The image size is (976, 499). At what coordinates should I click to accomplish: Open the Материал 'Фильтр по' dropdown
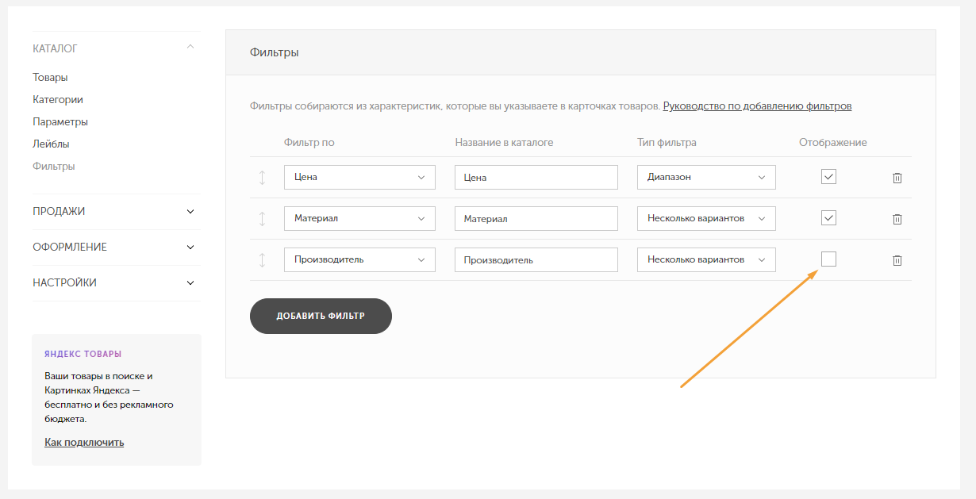[x=359, y=218]
